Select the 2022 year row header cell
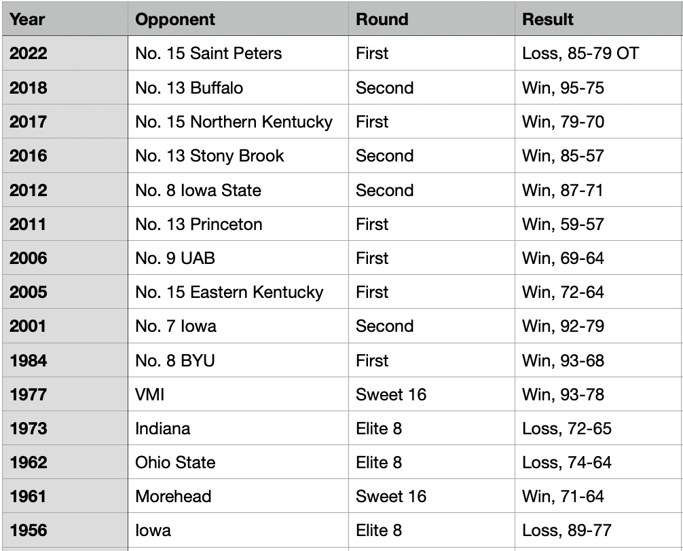The height and width of the screenshot is (551, 683). pos(65,53)
